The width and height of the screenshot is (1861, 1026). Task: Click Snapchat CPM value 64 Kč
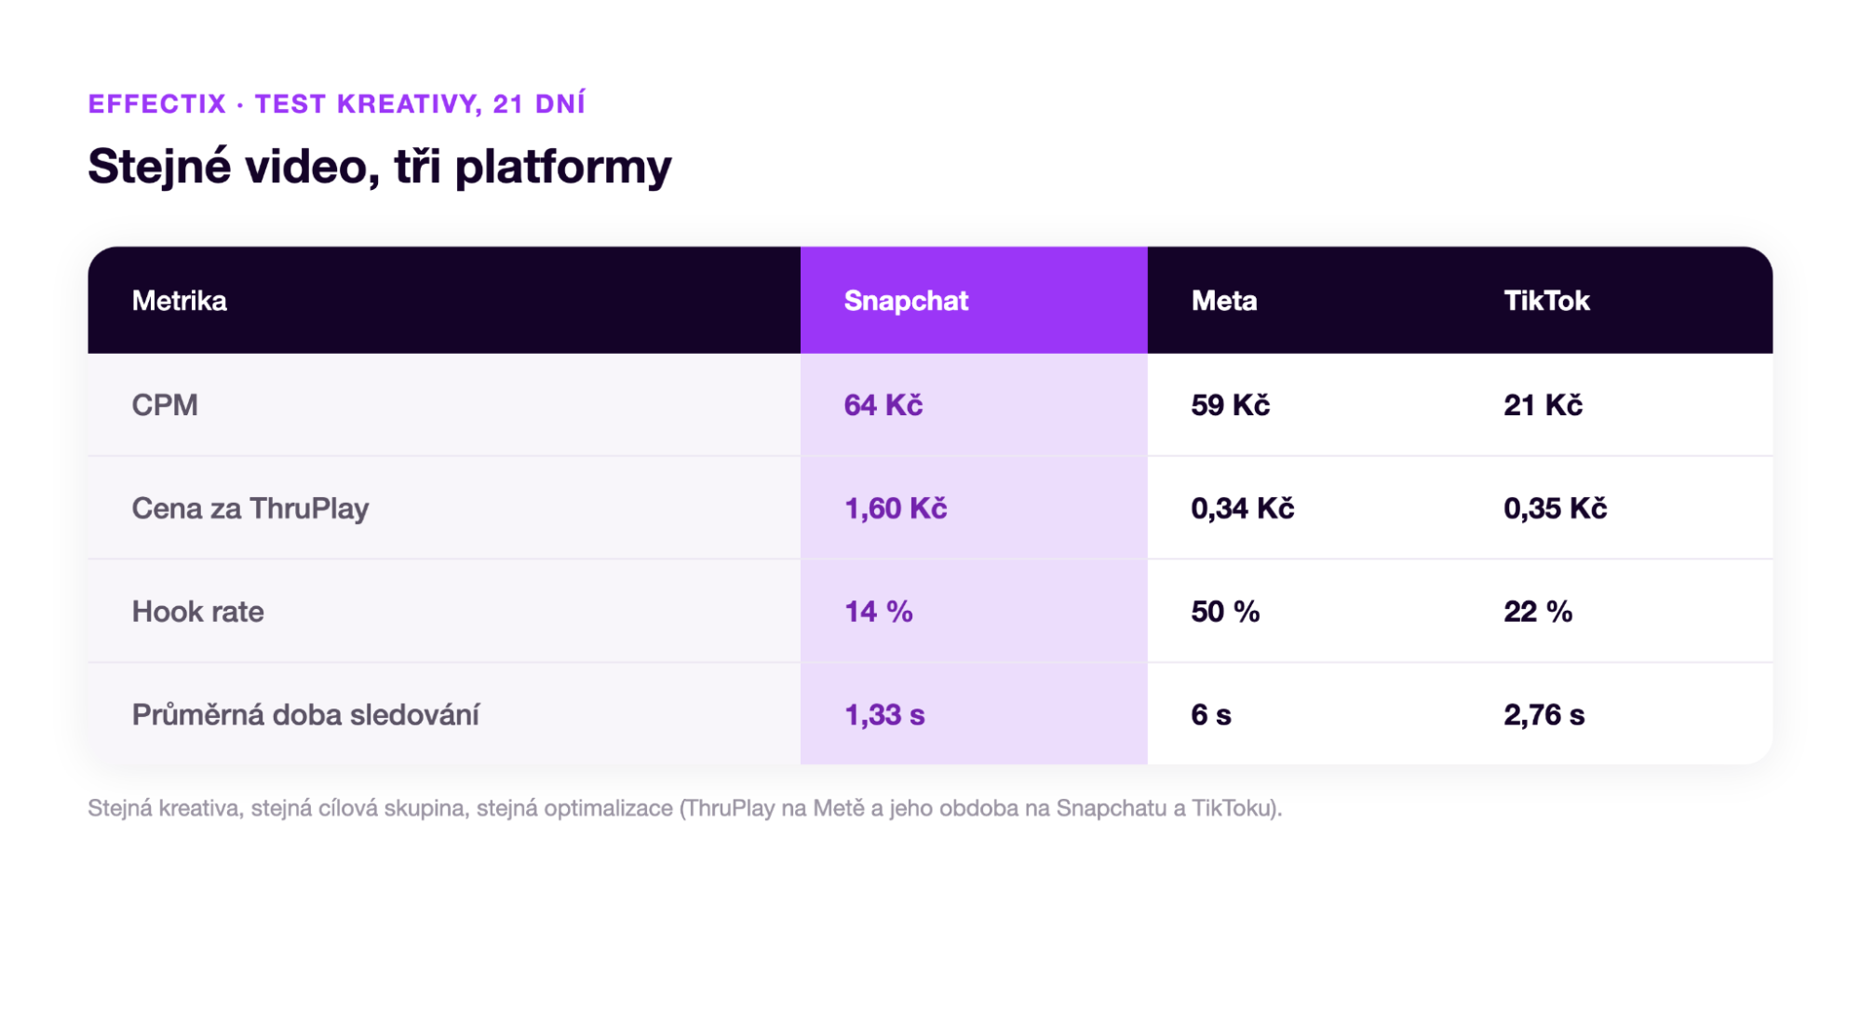[x=883, y=405]
